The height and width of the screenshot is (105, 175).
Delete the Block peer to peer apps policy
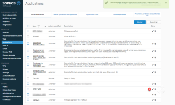155,65
